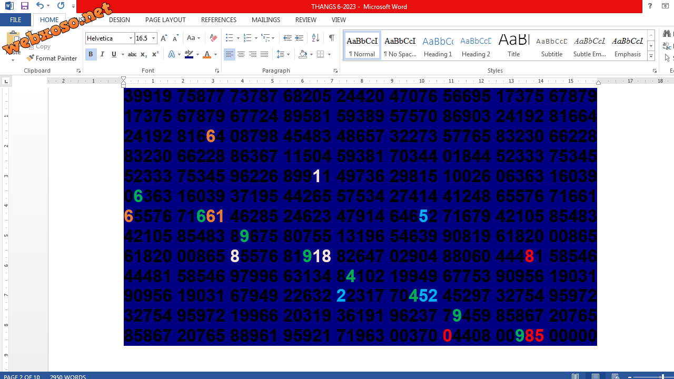Open the Paragraph dialog launcher
The height and width of the screenshot is (379, 674).
[x=335, y=71]
